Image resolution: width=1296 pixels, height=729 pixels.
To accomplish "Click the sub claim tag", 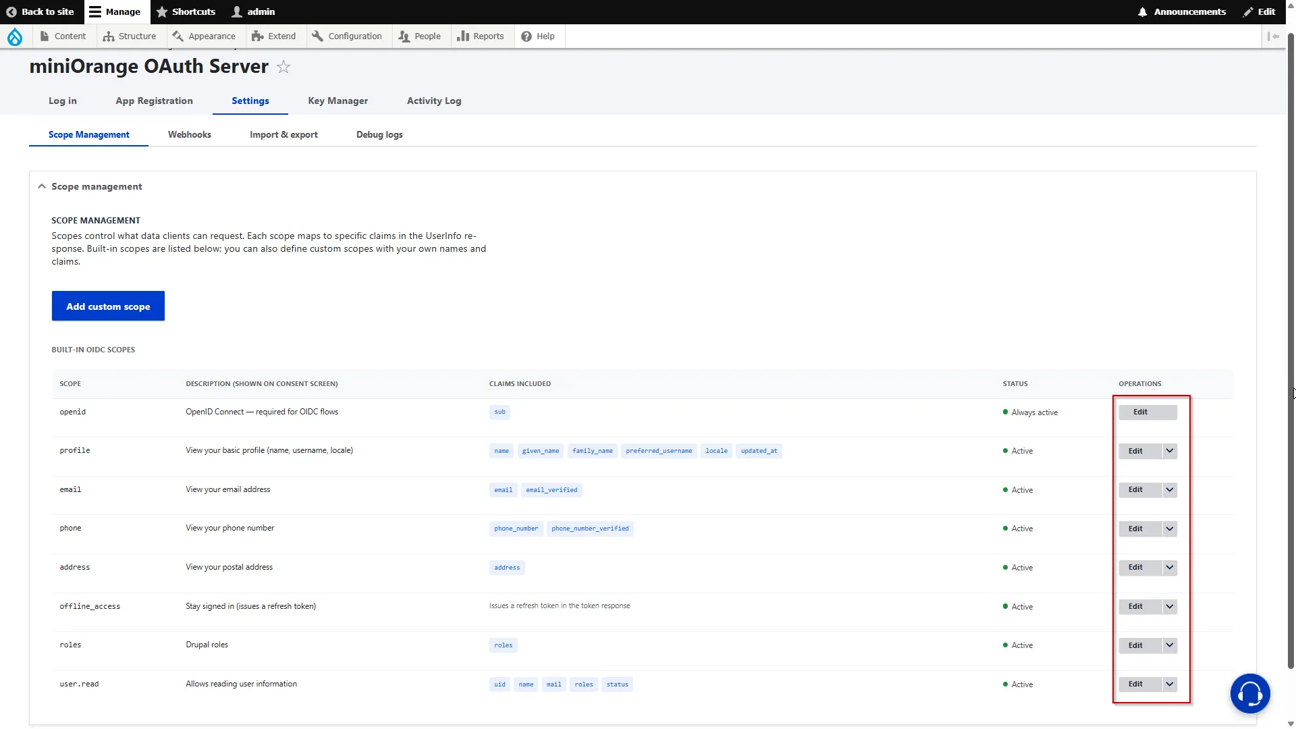I will click(500, 412).
